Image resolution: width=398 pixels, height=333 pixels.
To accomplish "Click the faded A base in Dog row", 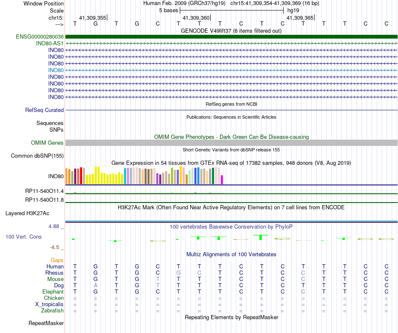I will click(96, 286).
